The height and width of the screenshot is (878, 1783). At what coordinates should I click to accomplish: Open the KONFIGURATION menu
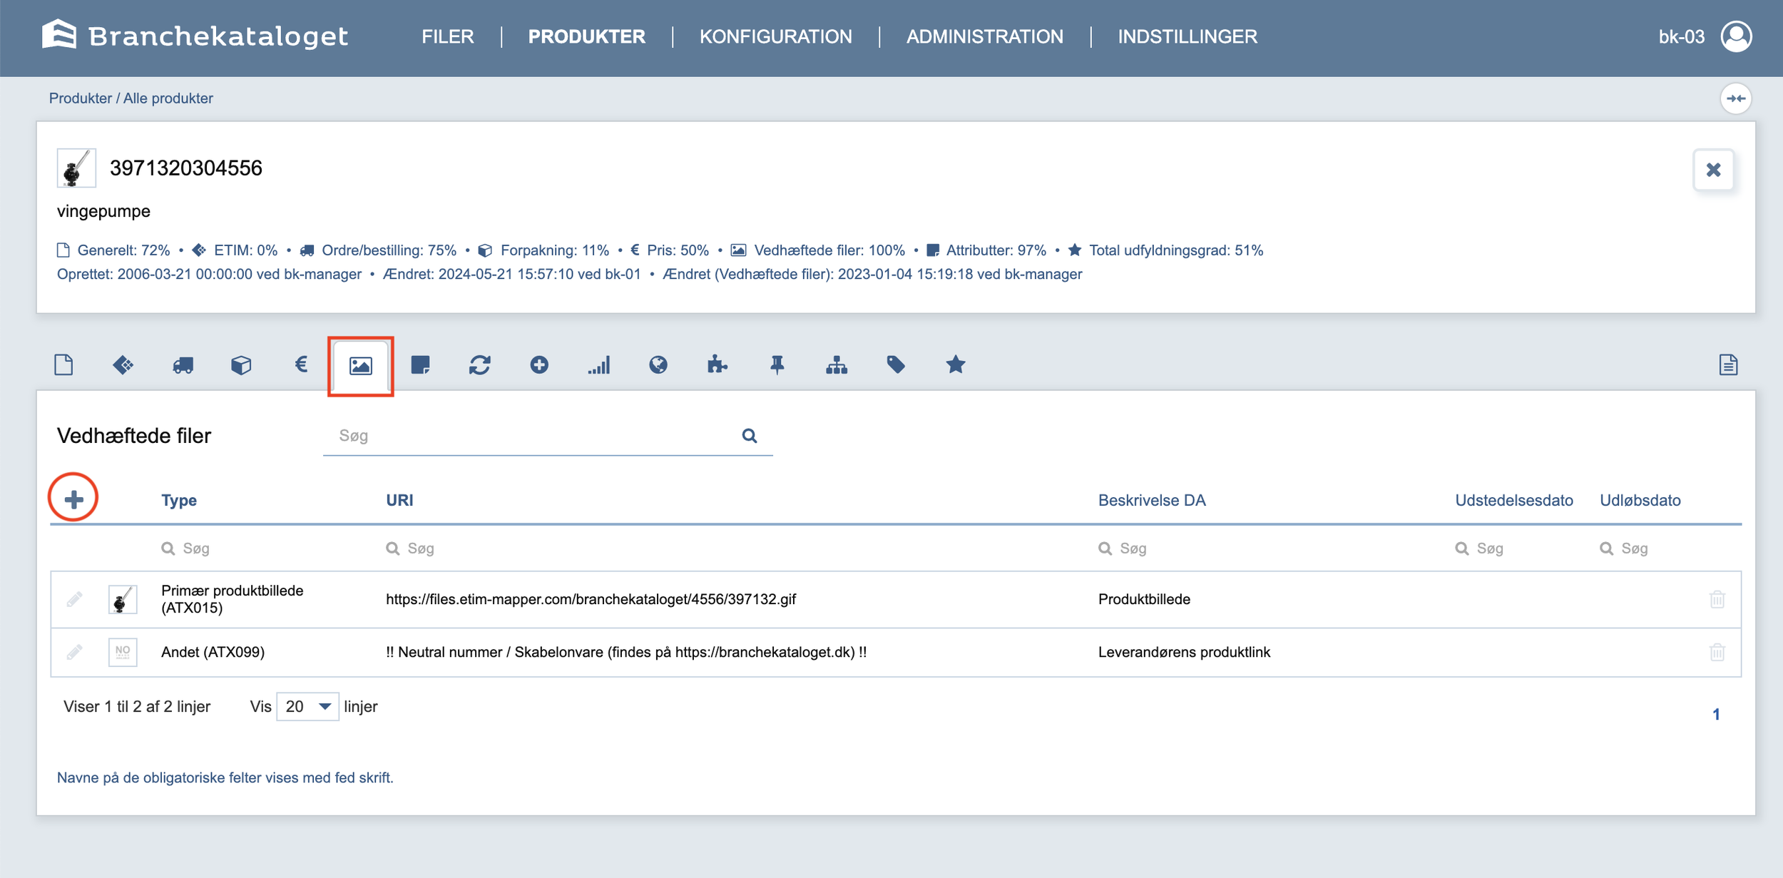point(775,36)
